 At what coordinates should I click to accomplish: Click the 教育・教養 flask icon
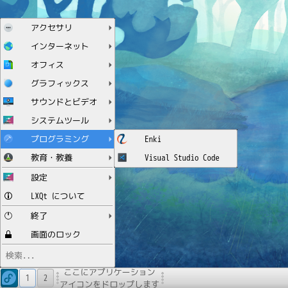pos(8,157)
